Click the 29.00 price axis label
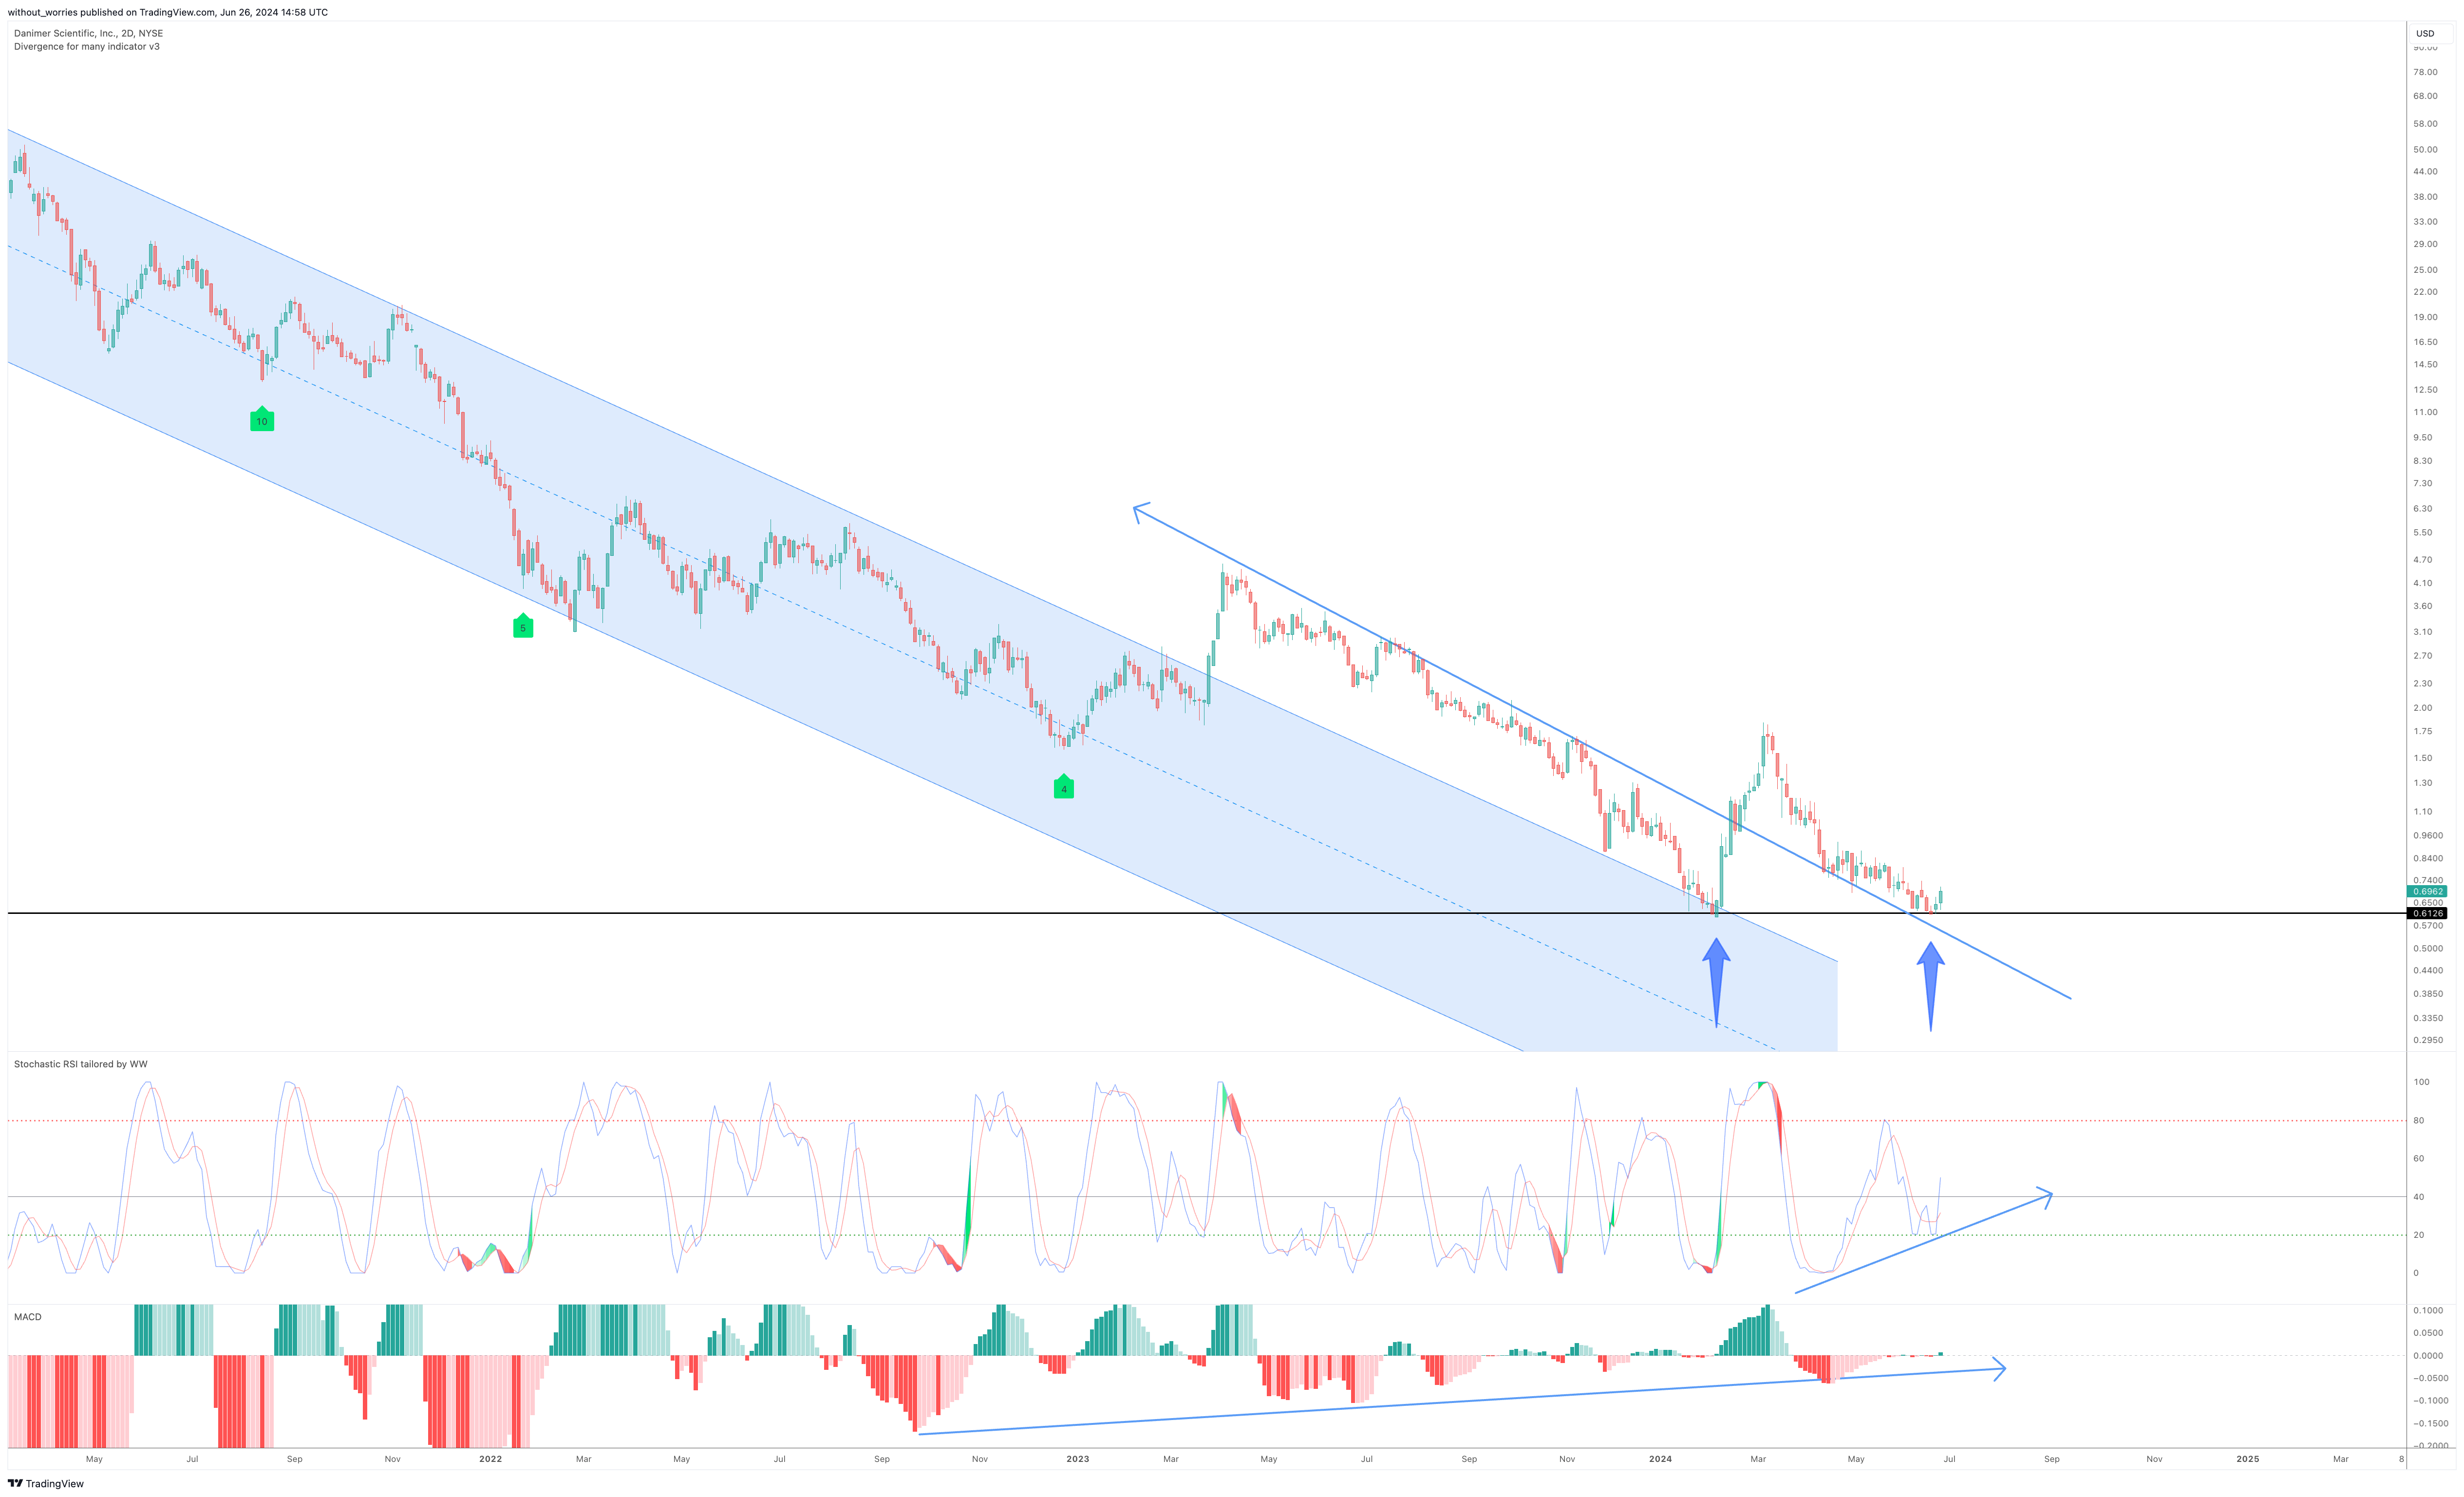 [2425, 244]
